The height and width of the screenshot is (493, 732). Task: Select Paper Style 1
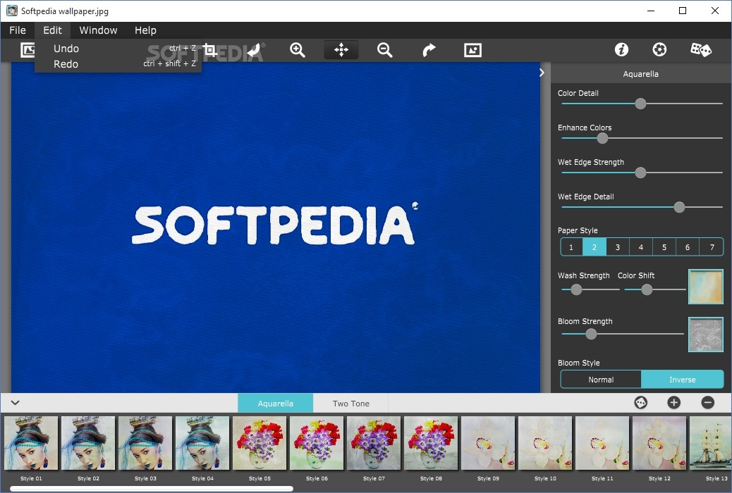(x=571, y=247)
